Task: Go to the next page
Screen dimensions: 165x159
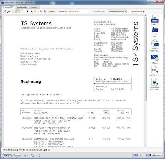Action: (x=41, y=11)
